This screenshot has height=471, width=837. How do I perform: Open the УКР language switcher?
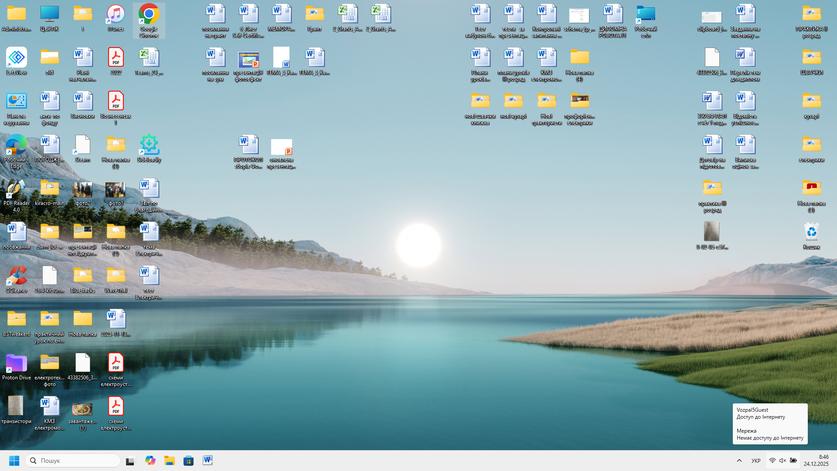(x=756, y=461)
